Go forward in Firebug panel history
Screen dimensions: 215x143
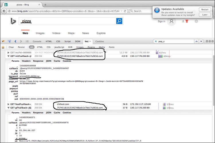[21, 41]
